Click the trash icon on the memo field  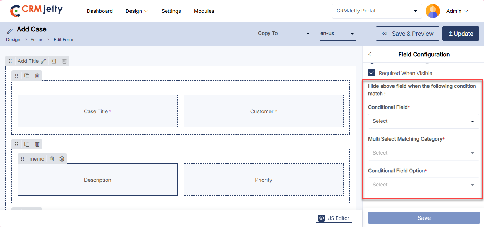tap(52, 159)
